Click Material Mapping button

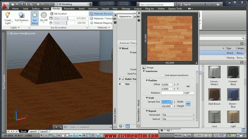[101, 23]
